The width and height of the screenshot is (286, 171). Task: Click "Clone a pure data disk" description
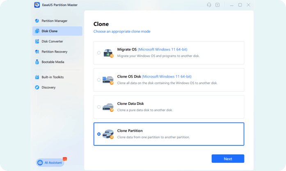pyautogui.click(x=145, y=110)
